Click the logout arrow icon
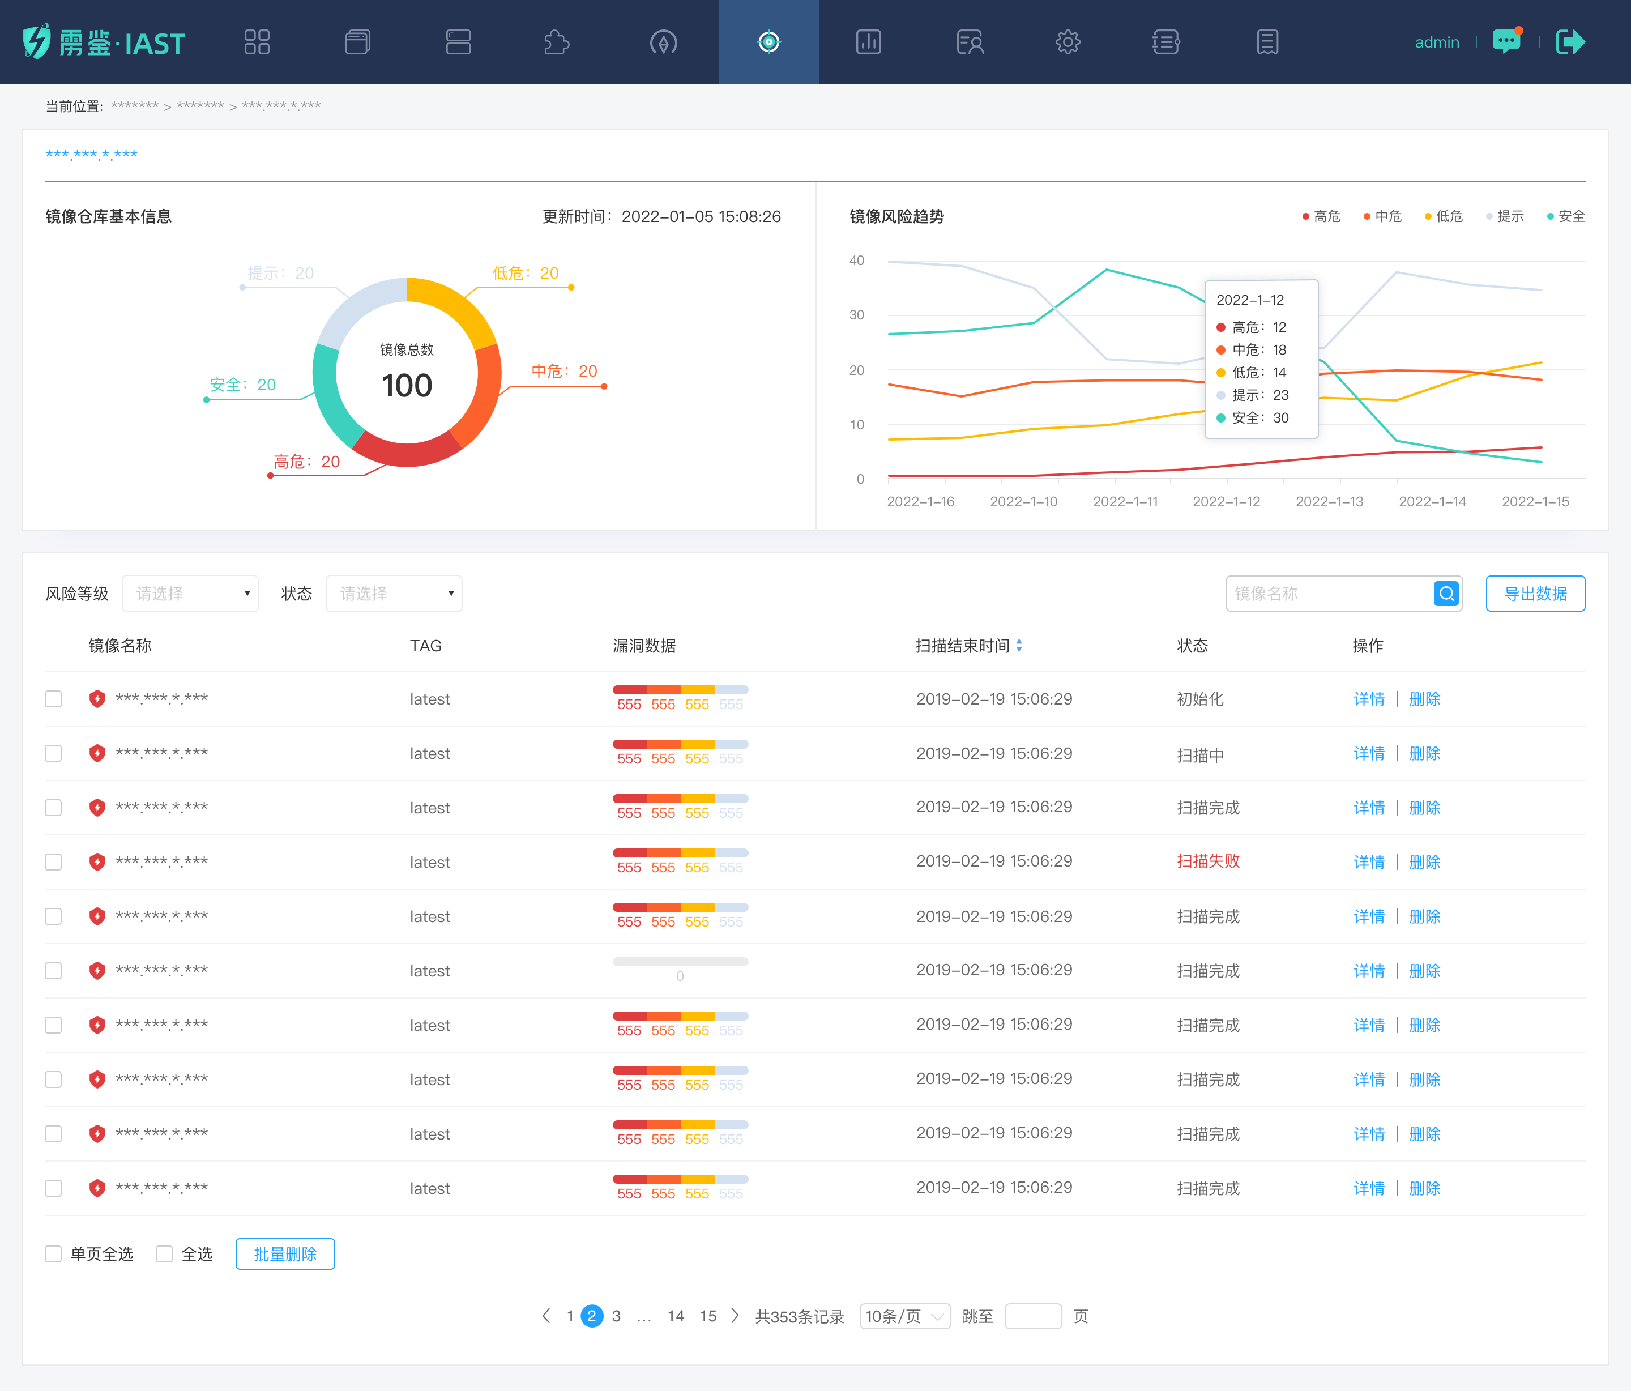The image size is (1631, 1391). pyautogui.click(x=1570, y=42)
